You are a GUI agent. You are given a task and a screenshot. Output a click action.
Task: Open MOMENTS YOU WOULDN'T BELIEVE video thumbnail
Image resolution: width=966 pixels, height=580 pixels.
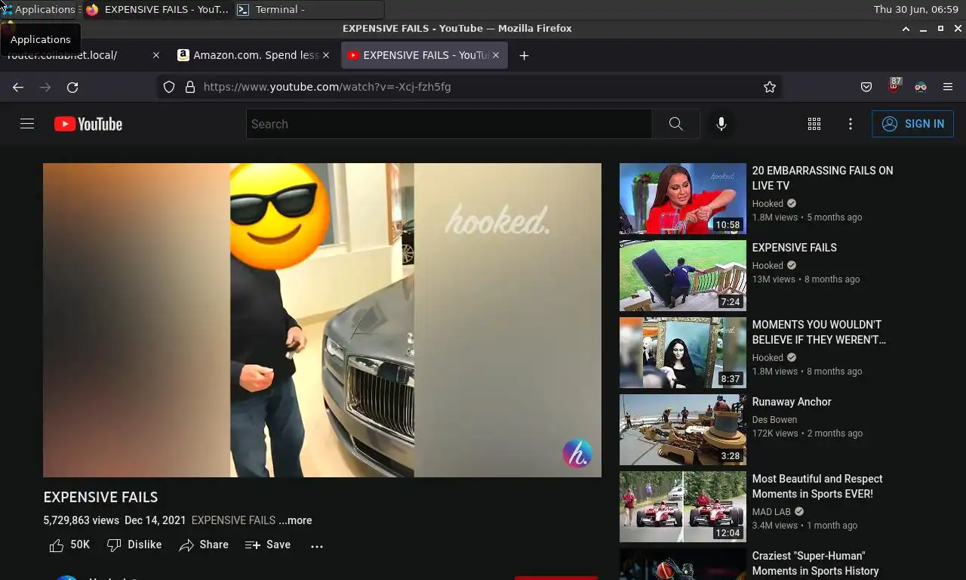tap(683, 353)
